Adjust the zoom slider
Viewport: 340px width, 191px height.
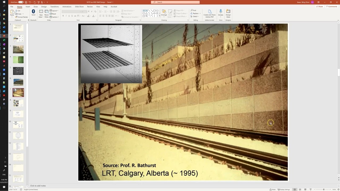click(324, 189)
